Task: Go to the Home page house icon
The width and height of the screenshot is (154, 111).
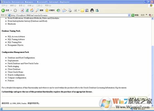Action: coord(32,10)
